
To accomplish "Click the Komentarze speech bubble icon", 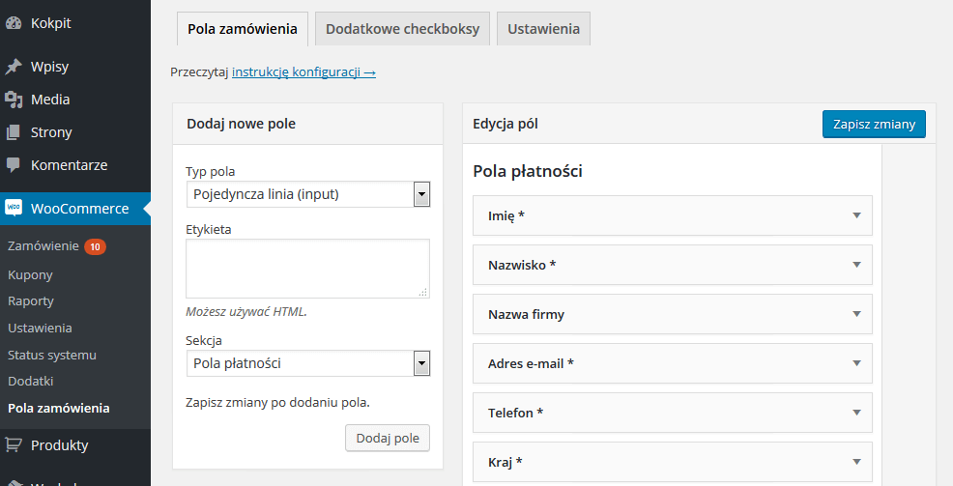I will (x=14, y=165).
